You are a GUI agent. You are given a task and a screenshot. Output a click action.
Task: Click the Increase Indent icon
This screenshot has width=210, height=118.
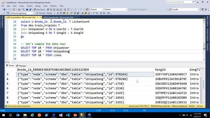pos(104,13)
